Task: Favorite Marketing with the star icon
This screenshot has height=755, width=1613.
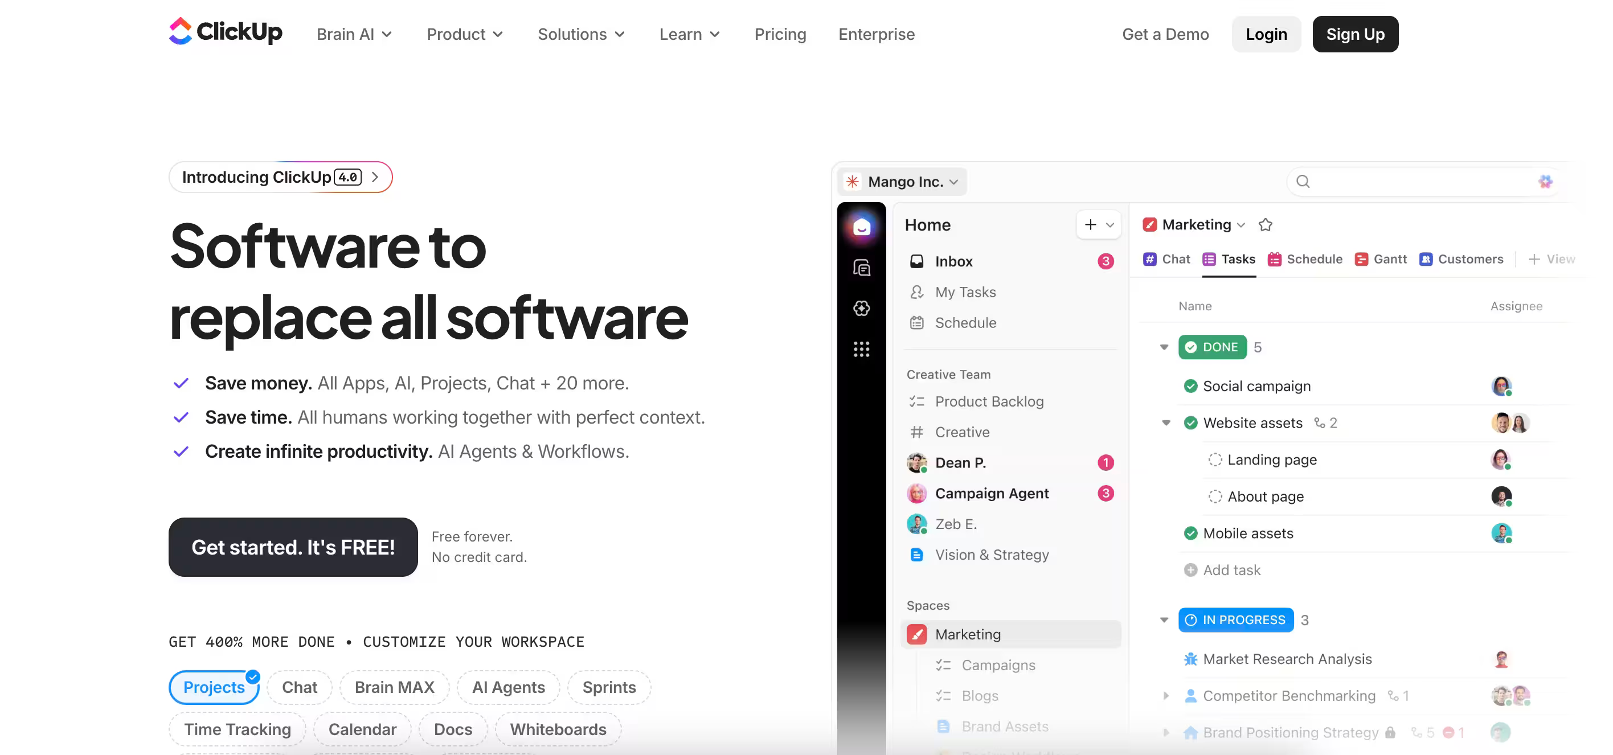Action: point(1266,225)
